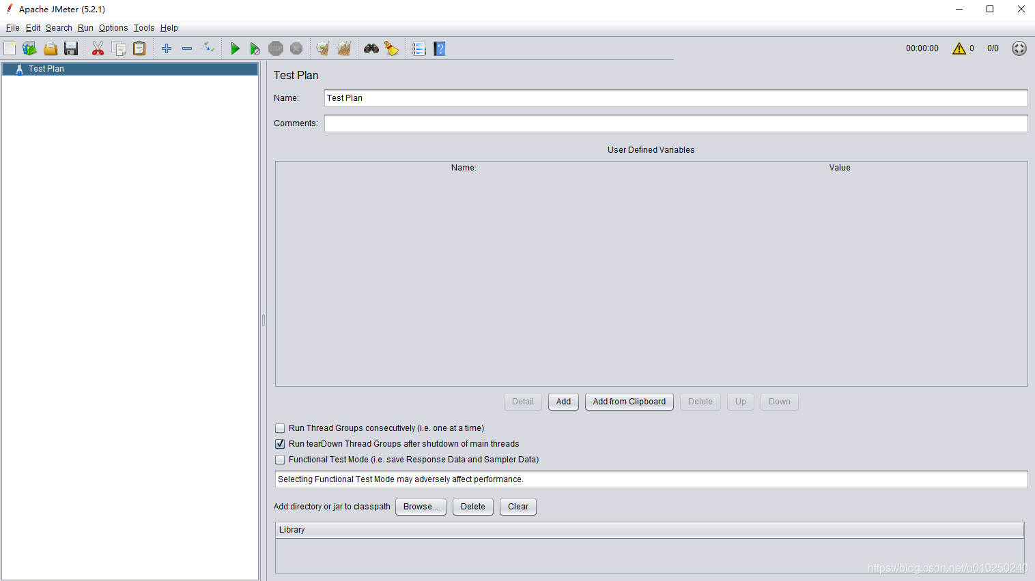Copy element using the copy icon
The height and width of the screenshot is (581, 1035).
(119, 48)
